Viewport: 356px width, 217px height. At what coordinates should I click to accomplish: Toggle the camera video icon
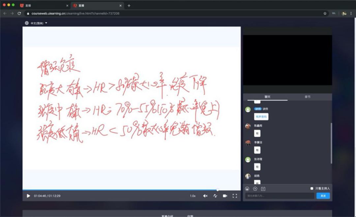coord(225,196)
